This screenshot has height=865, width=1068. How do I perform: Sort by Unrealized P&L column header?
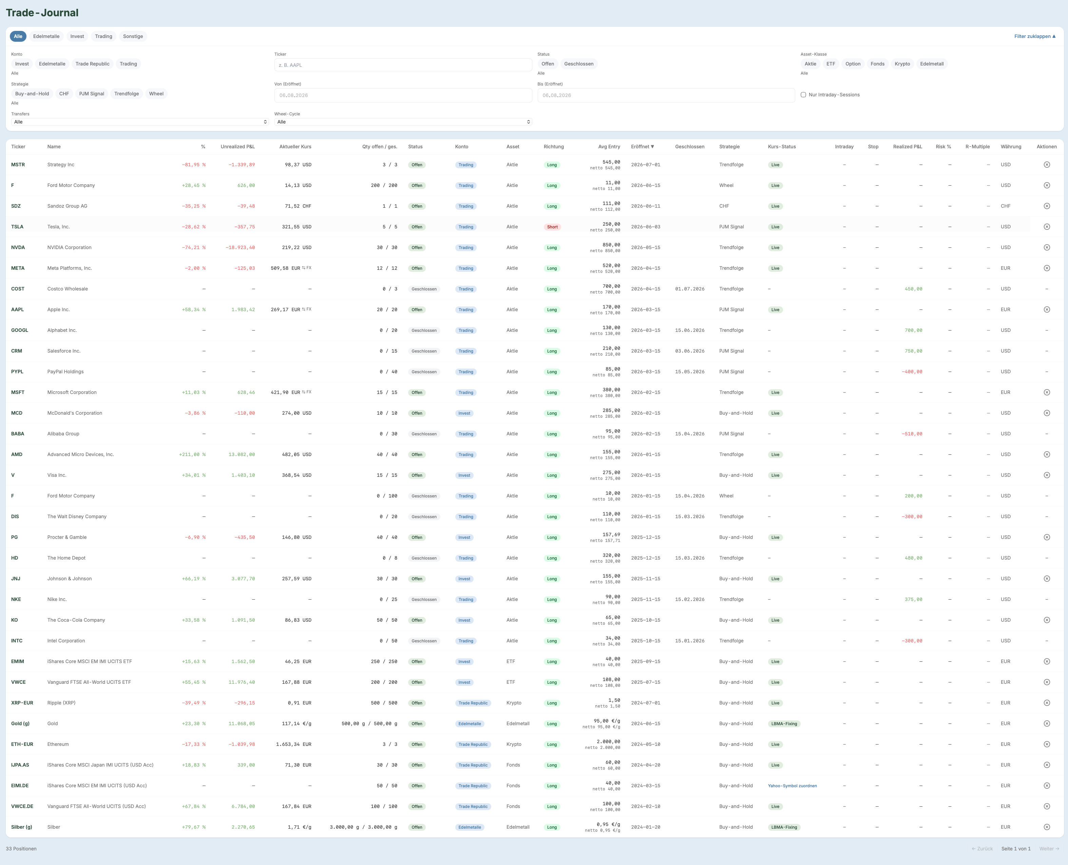tap(237, 147)
